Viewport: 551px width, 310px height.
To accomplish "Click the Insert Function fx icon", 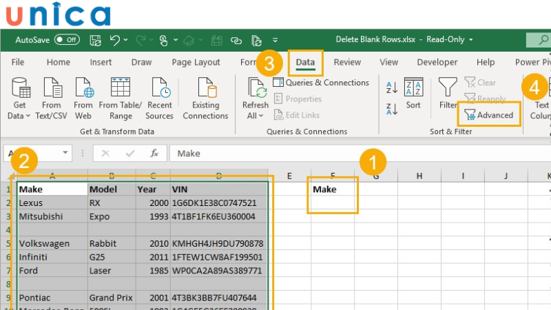I will (155, 153).
